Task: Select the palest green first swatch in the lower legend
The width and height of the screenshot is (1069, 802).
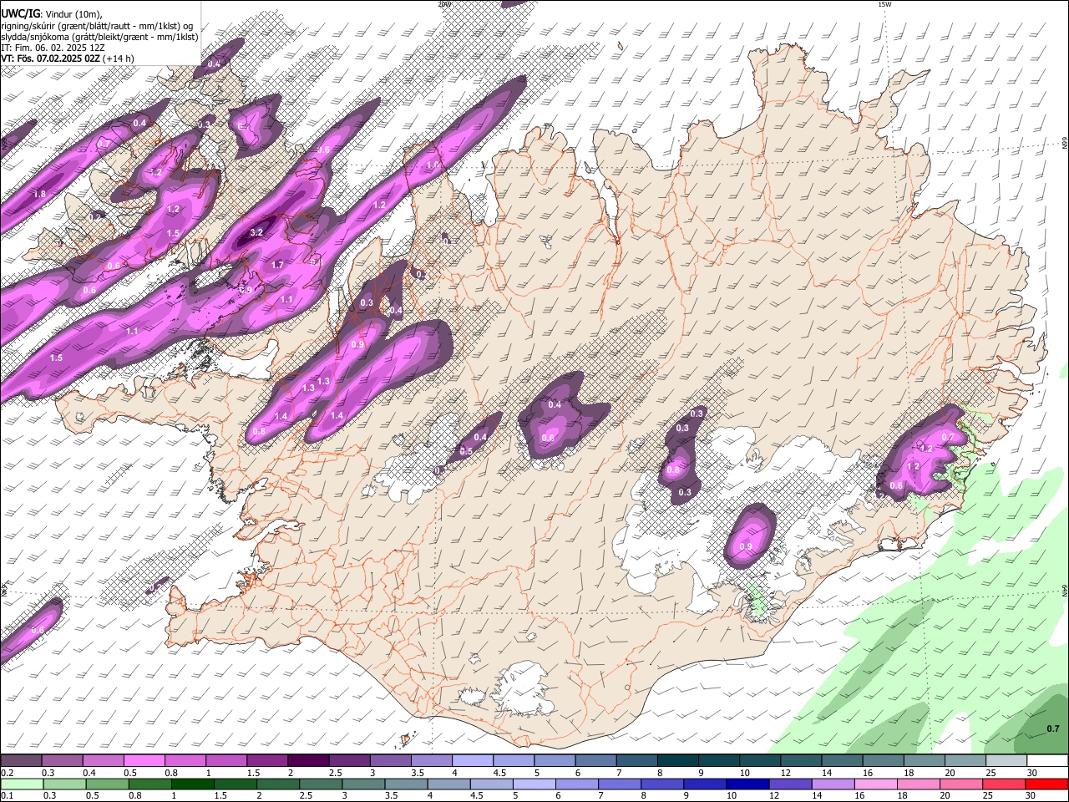Action: [x=22, y=784]
